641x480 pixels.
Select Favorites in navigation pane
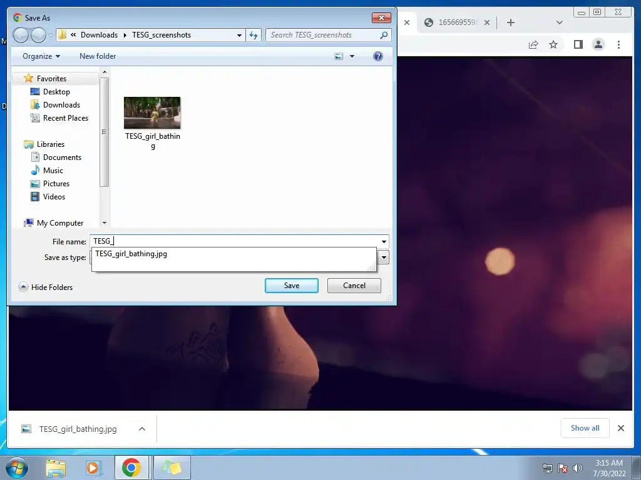coord(51,78)
